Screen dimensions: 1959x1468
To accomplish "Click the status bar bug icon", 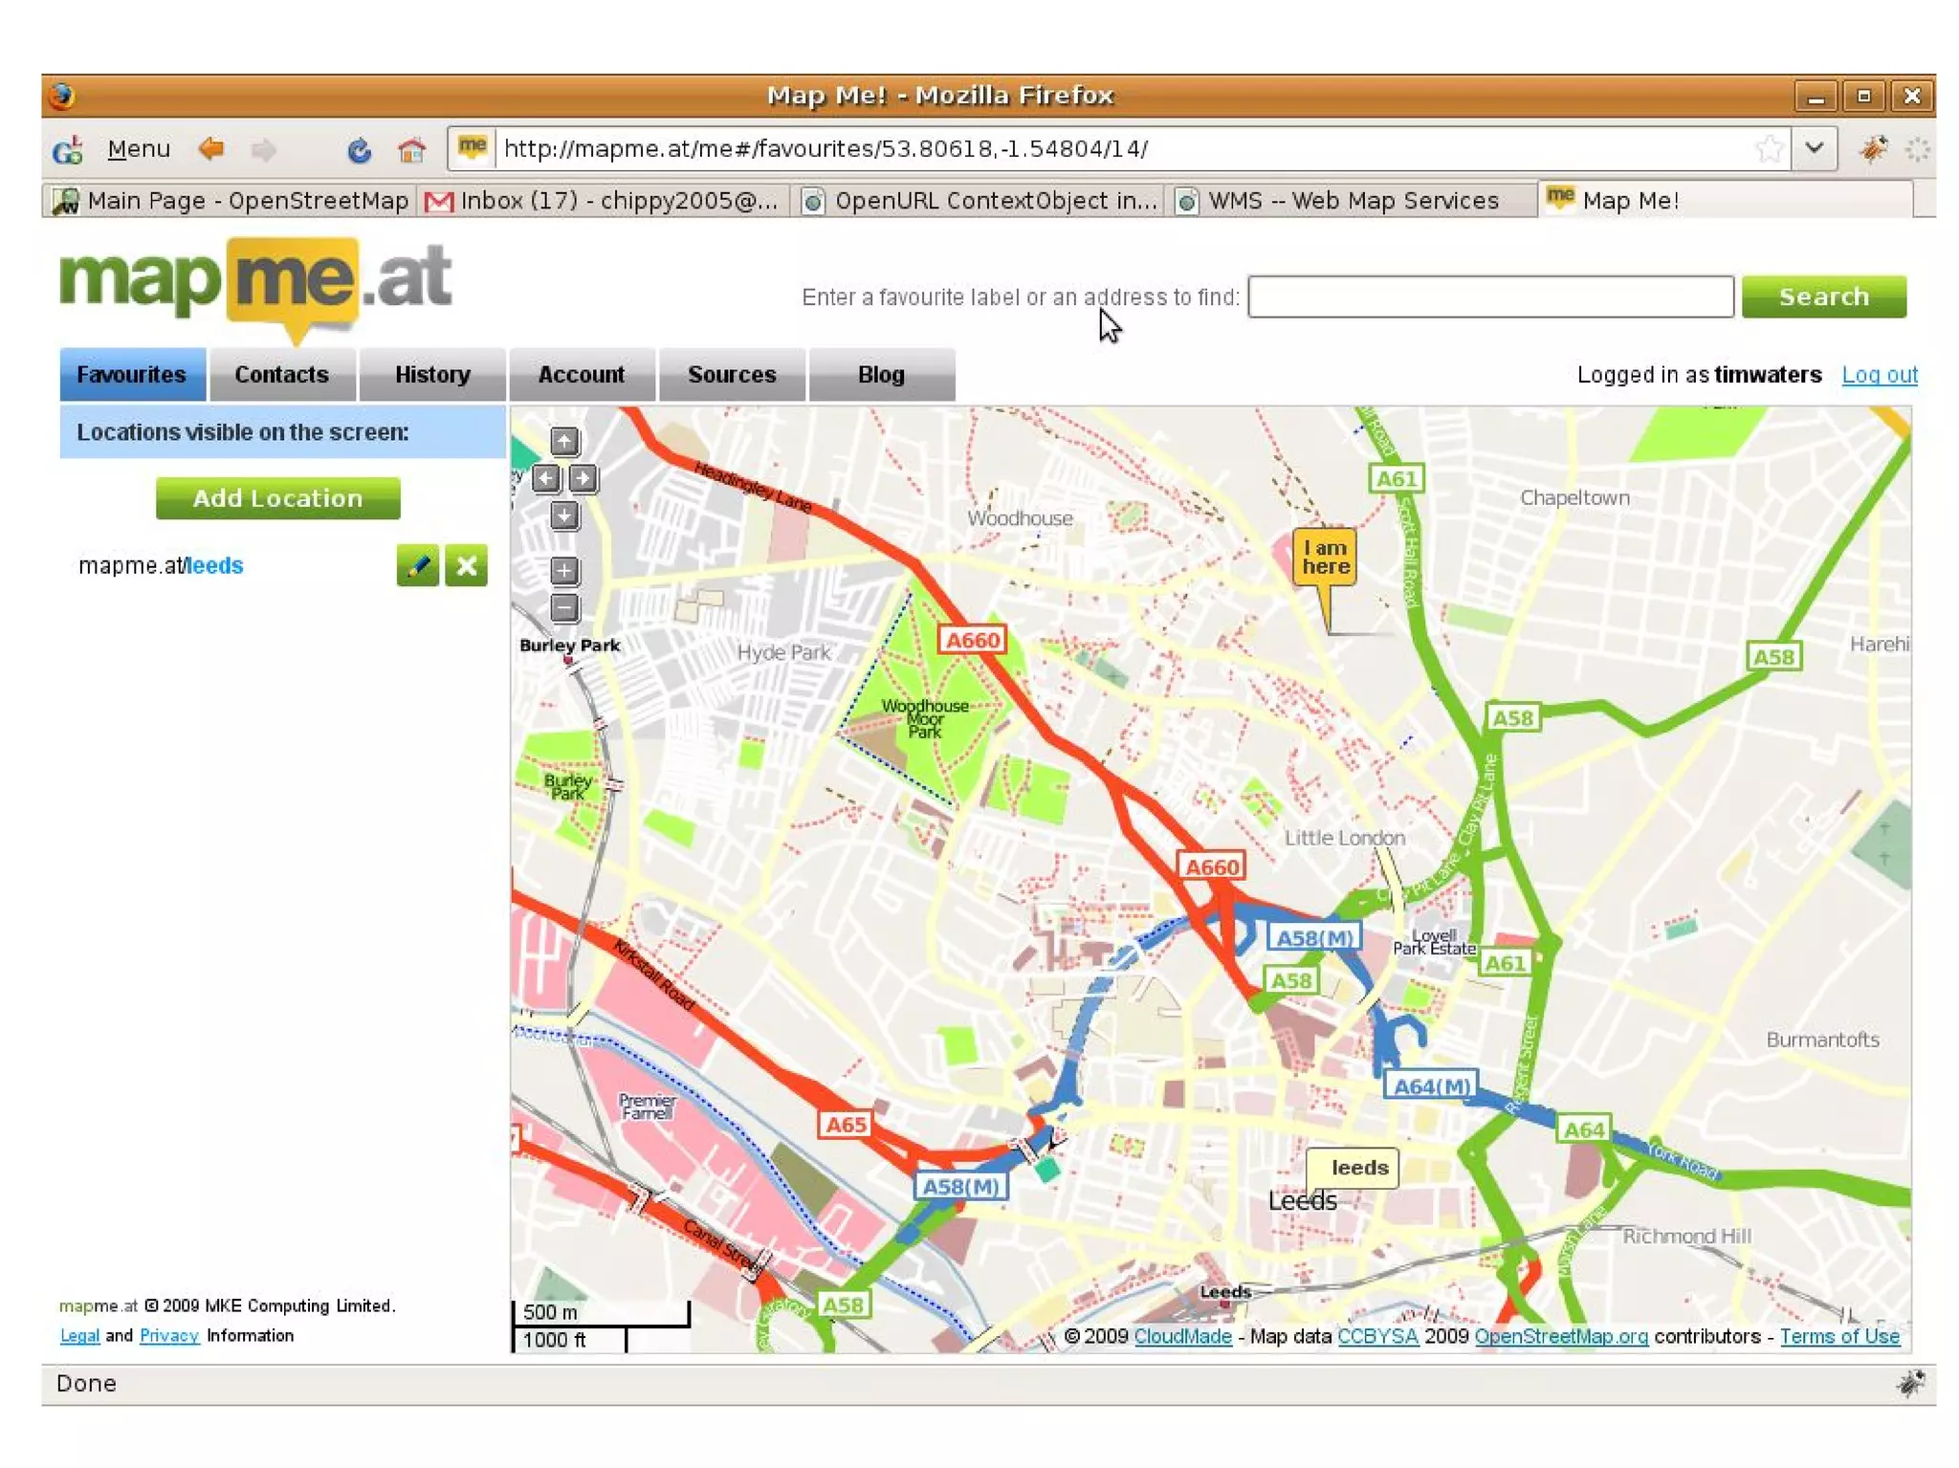I will [x=1910, y=1384].
